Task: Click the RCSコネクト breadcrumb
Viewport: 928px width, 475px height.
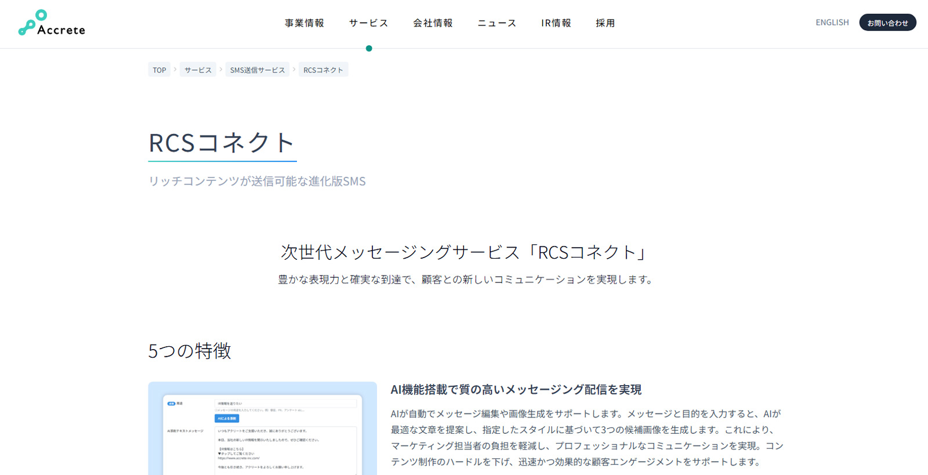Action: 323,70
